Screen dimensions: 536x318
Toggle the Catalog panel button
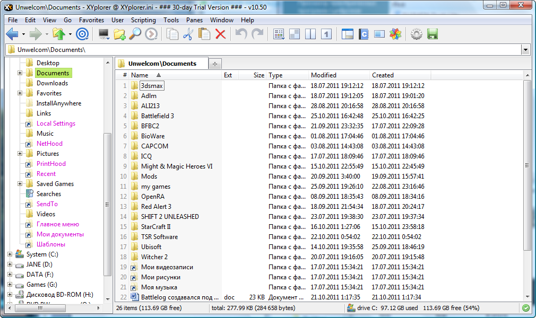[x=364, y=34]
